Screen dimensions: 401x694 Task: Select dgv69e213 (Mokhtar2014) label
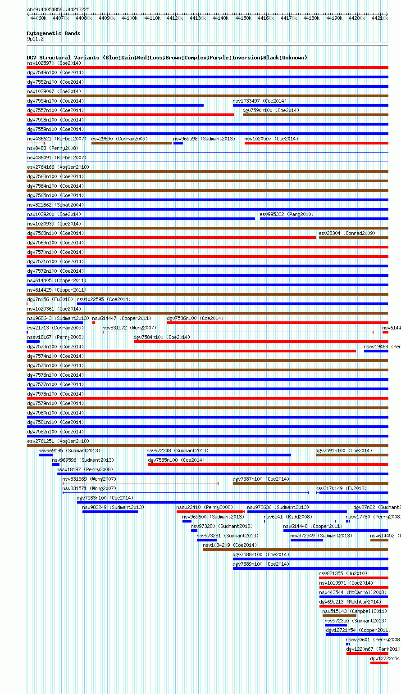tap(350, 602)
